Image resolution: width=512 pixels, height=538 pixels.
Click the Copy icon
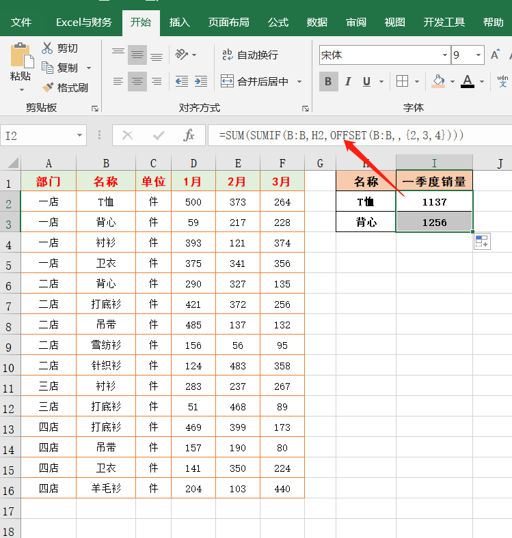click(47, 68)
